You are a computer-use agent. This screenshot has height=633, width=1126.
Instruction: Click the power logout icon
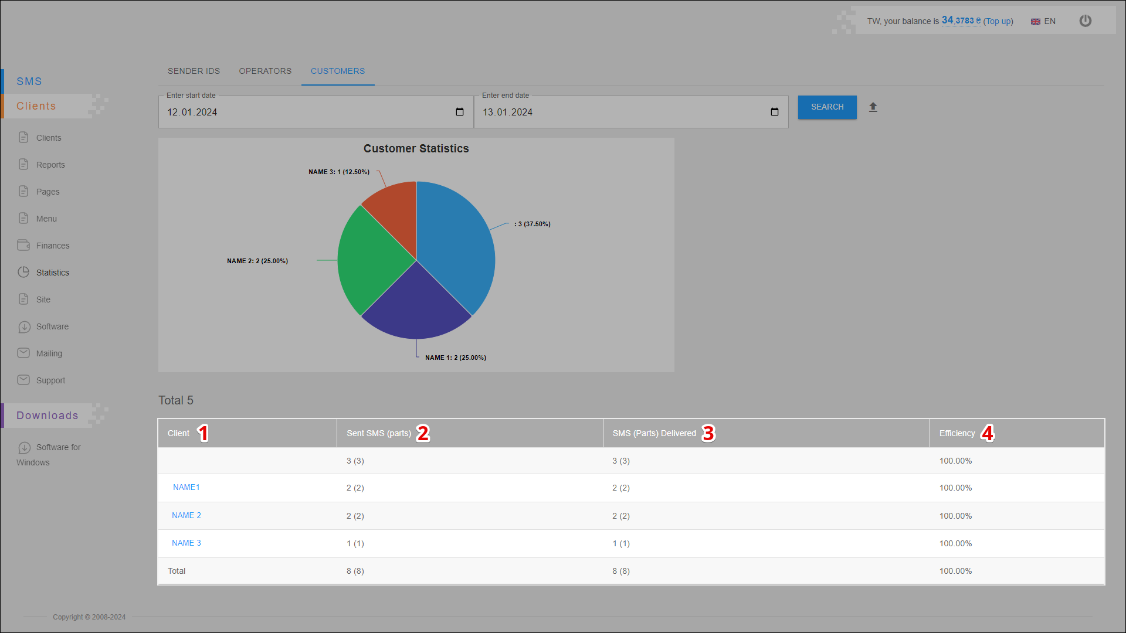tap(1085, 21)
